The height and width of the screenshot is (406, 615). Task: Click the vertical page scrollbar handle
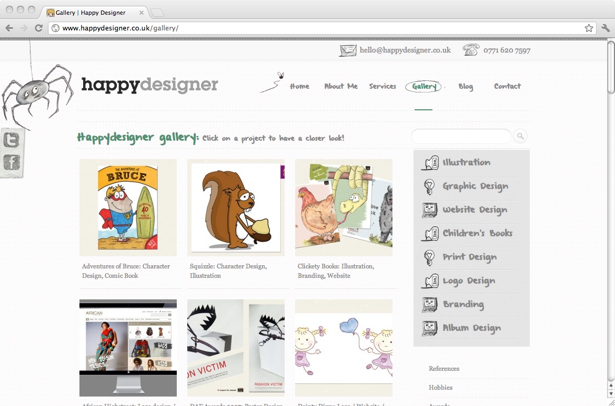pos(611,67)
